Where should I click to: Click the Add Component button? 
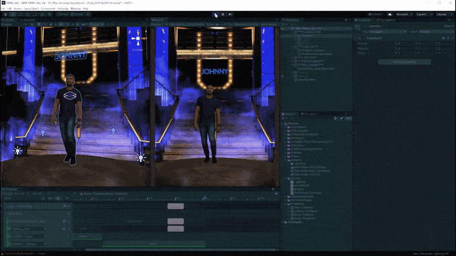tap(404, 62)
